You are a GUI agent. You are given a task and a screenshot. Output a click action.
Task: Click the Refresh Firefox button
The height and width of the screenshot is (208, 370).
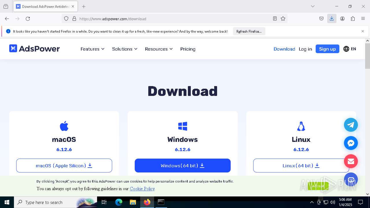[249, 31]
